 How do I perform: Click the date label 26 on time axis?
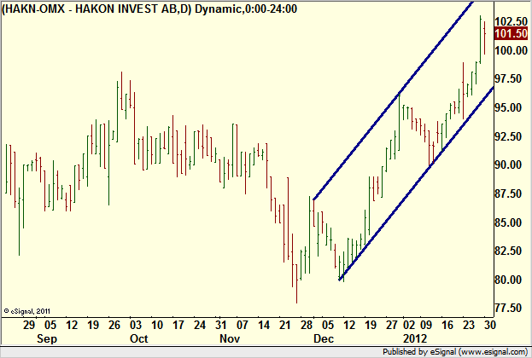point(114,325)
